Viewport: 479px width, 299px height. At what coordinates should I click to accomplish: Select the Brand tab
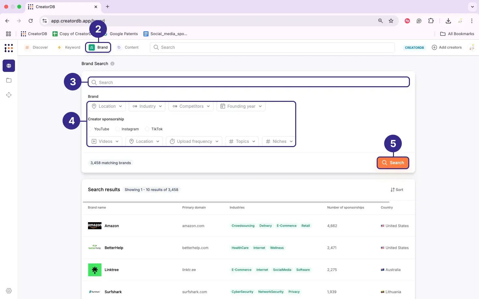pyautogui.click(x=98, y=48)
